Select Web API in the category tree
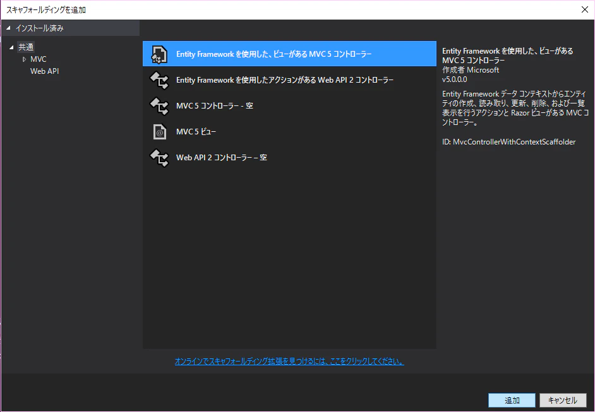The image size is (595, 412). coord(44,71)
